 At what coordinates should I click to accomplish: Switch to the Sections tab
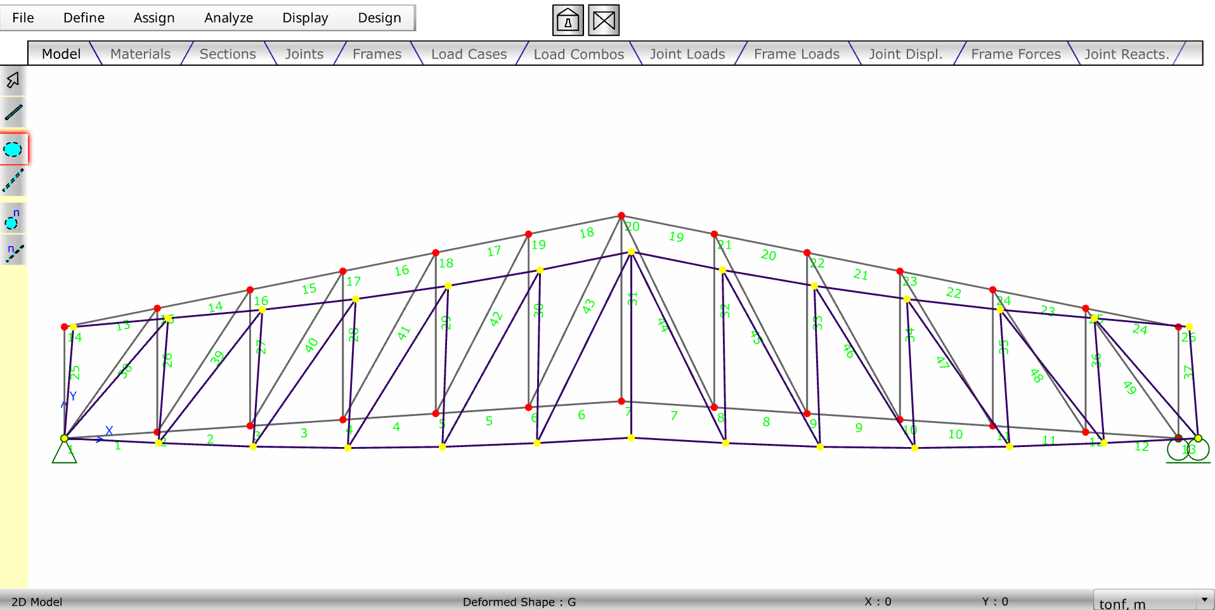point(227,54)
